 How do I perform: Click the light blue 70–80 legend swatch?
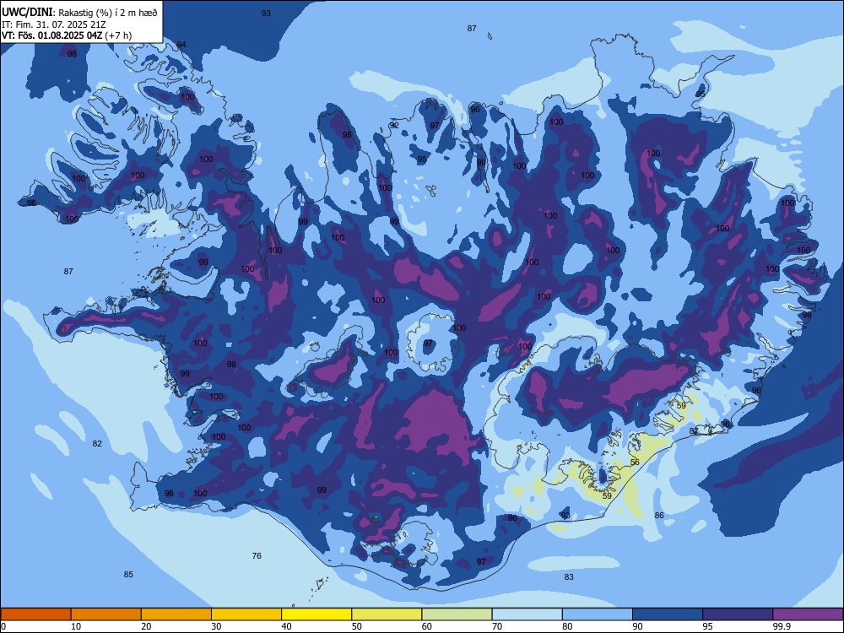tap(527, 614)
